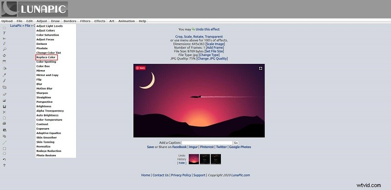Click the Add a Caption text field
This screenshot has width=391, height=190.
pos(207,143)
